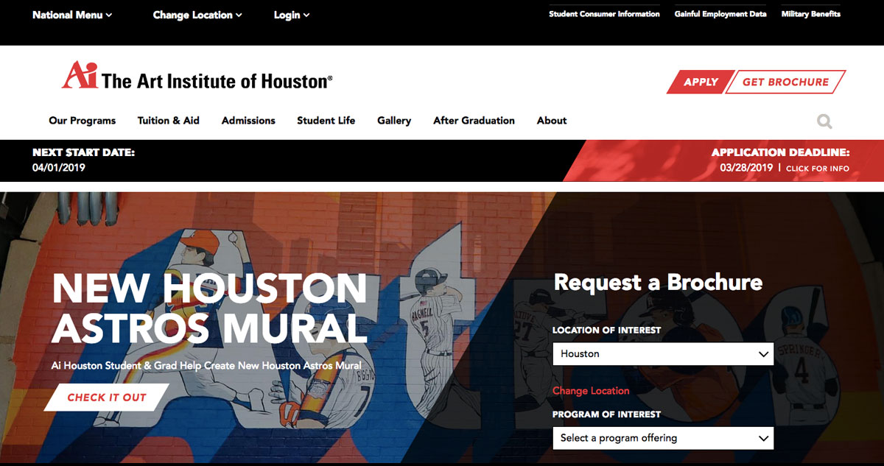Open the Change Location dropdown in top bar
The height and width of the screenshot is (466, 884).
pyautogui.click(x=197, y=15)
